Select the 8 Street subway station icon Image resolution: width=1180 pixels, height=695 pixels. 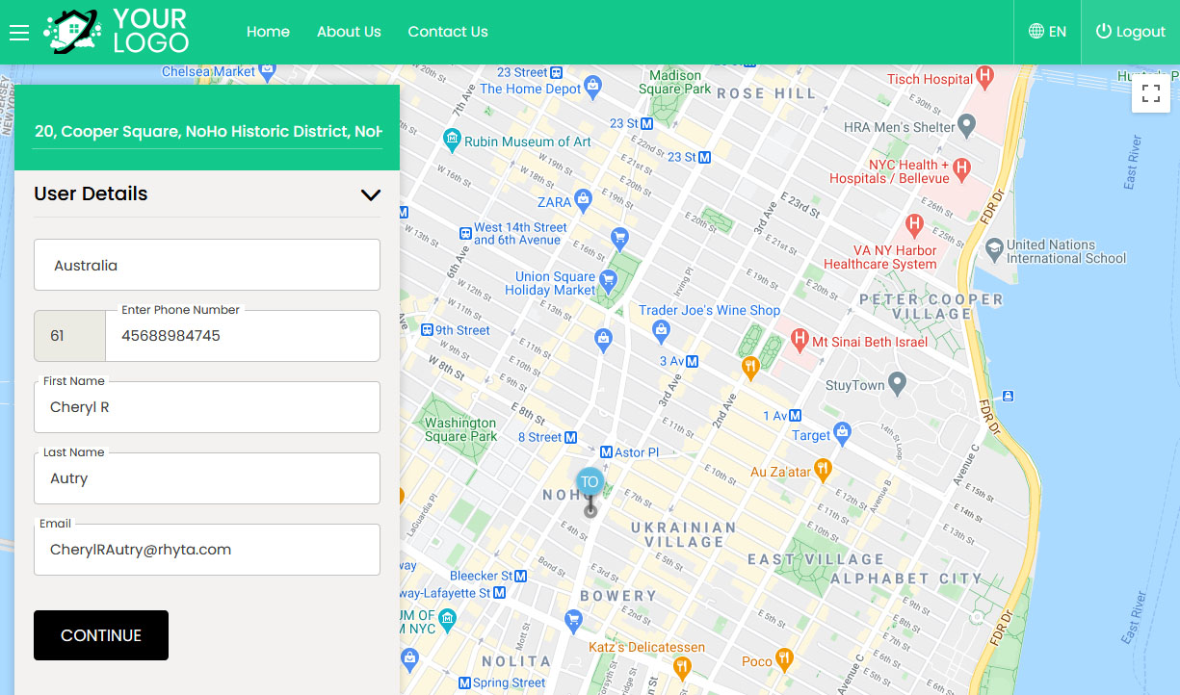click(570, 437)
